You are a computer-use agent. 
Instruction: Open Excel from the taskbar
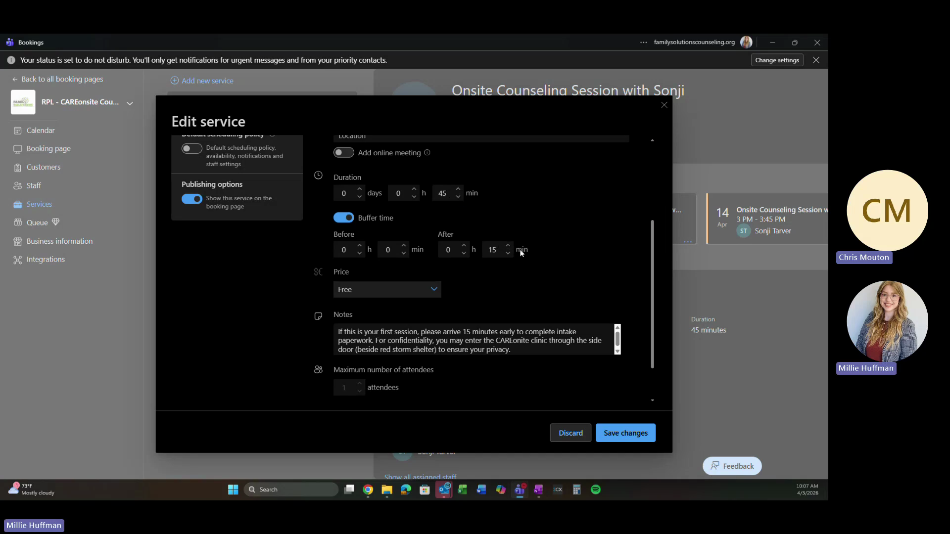click(x=463, y=489)
